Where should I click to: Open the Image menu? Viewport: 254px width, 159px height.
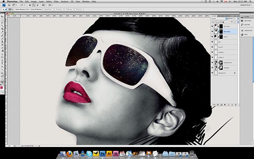pos(34,1)
